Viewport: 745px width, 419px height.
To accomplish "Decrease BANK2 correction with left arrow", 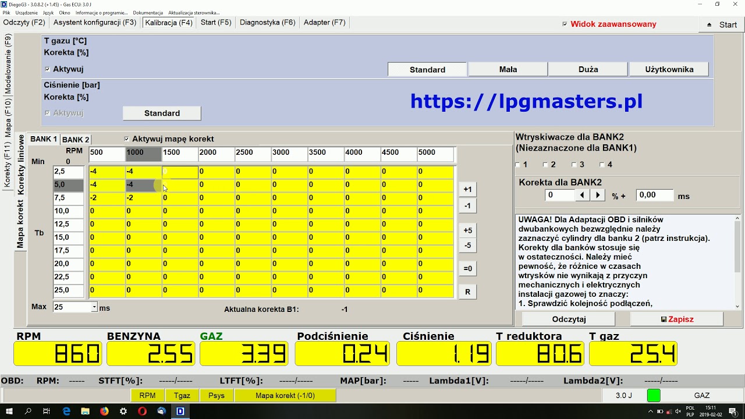I will coord(582,196).
